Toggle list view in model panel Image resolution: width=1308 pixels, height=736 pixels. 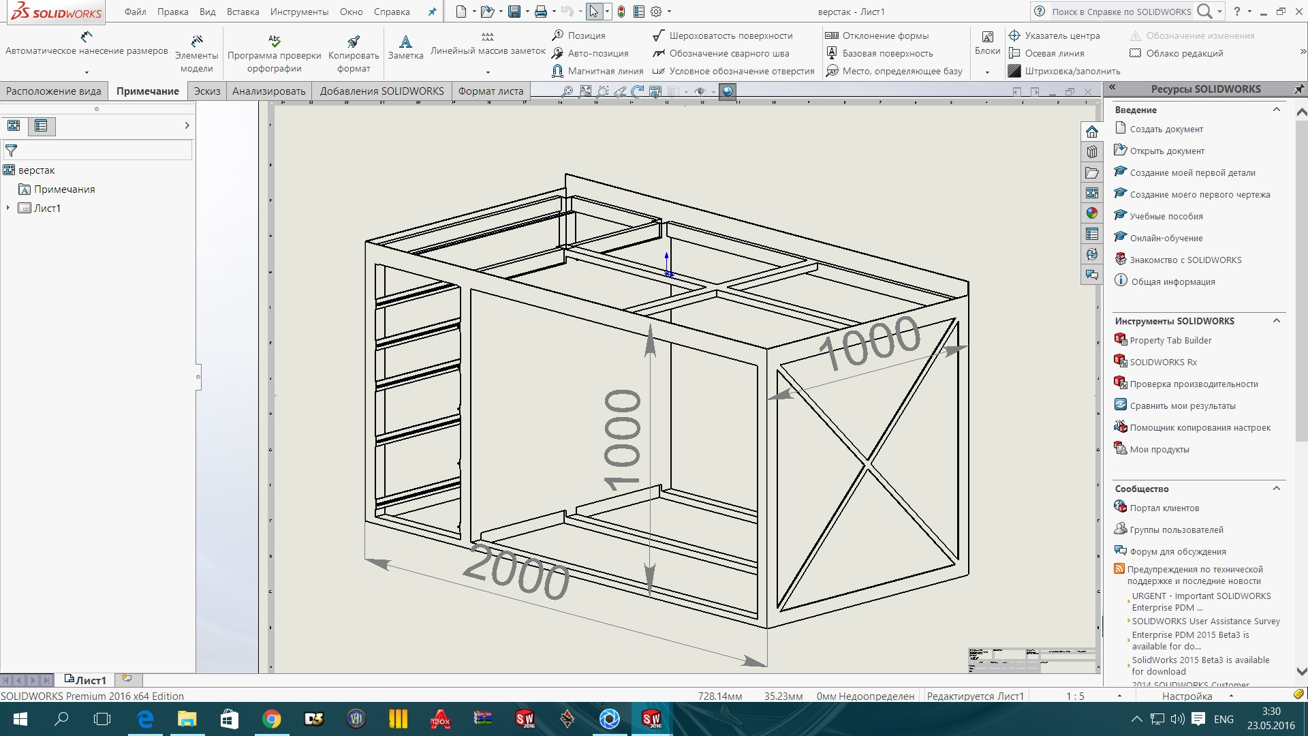click(x=42, y=126)
